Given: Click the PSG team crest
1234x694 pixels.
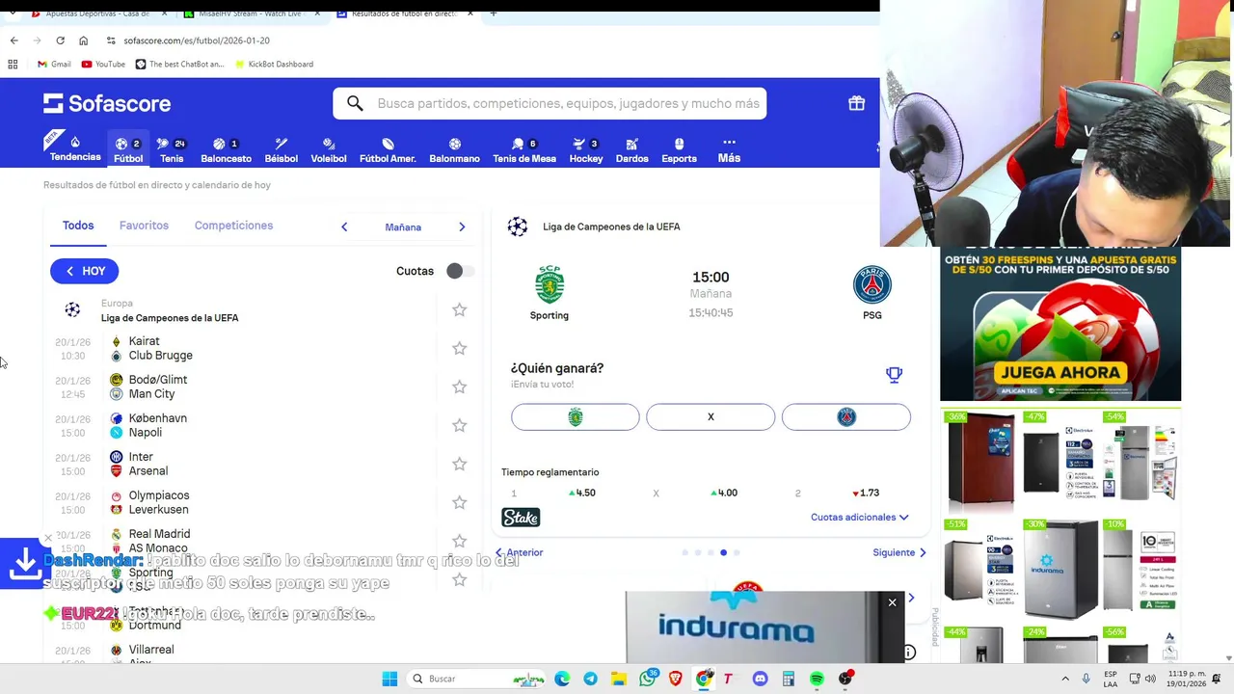Looking at the screenshot, I should (872, 284).
